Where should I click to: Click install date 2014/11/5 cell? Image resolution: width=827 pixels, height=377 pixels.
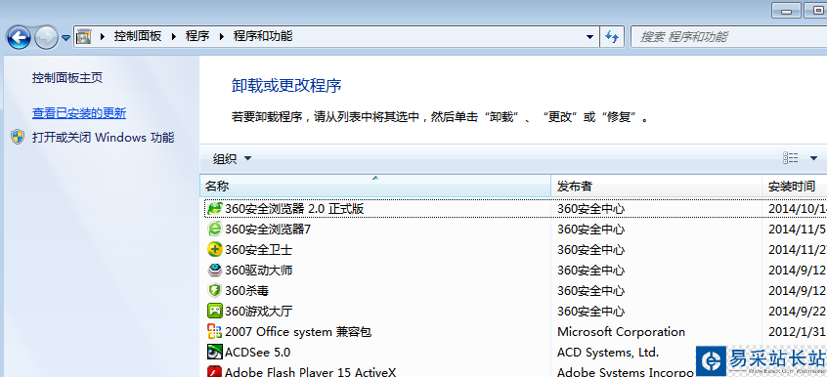(x=797, y=230)
